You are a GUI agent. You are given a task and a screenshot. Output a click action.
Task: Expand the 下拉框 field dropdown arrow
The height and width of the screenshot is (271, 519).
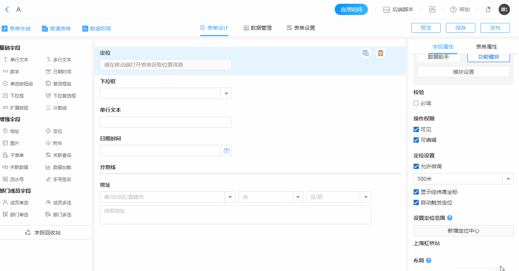pos(226,93)
